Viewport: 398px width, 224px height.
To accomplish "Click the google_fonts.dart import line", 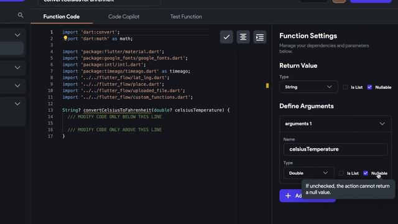I will click(125, 58).
